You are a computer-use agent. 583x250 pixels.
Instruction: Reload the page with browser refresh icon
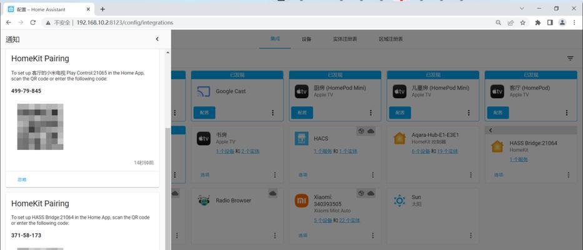coord(32,22)
